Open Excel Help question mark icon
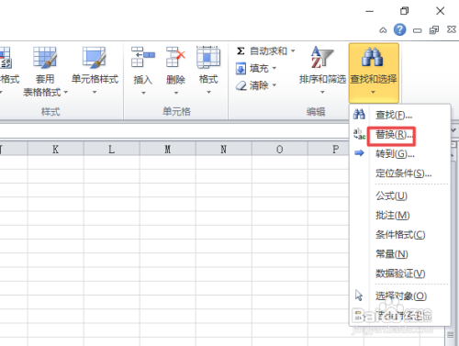This screenshot has width=459, height=346. [399, 29]
